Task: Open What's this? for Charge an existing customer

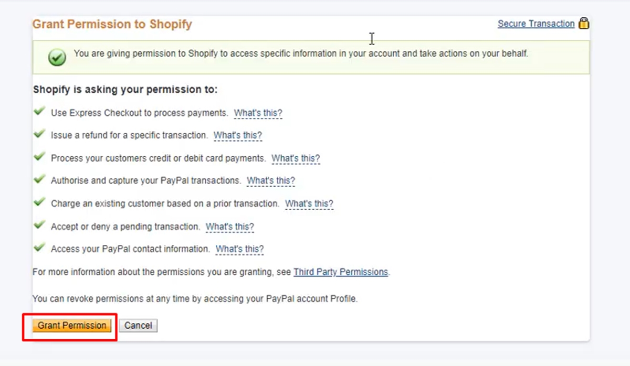Action: (309, 203)
